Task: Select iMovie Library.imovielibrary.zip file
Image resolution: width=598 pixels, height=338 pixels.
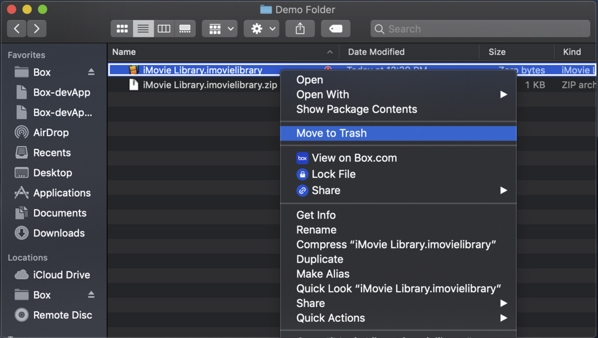Action: pos(210,84)
